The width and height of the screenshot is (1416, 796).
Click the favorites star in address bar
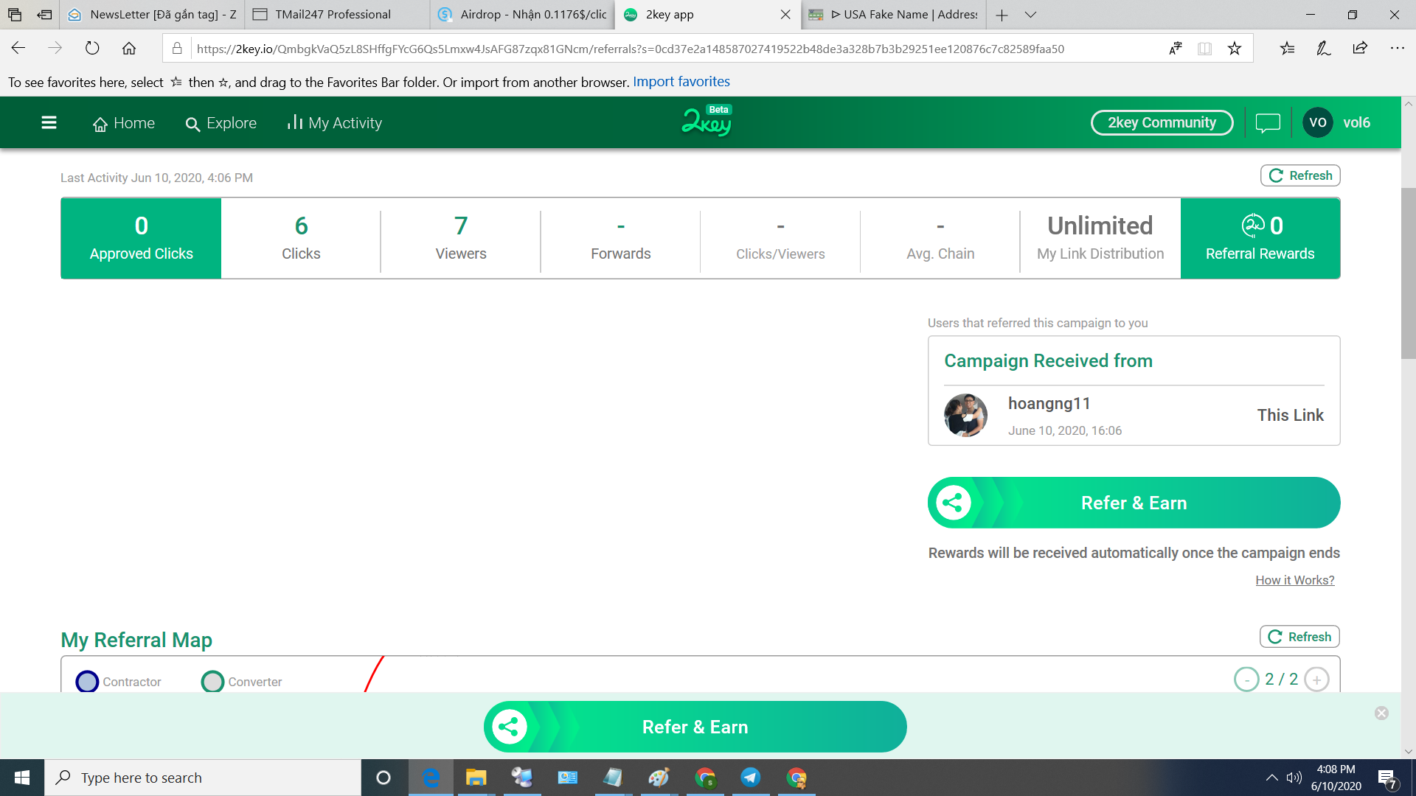[x=1235, y=49]
